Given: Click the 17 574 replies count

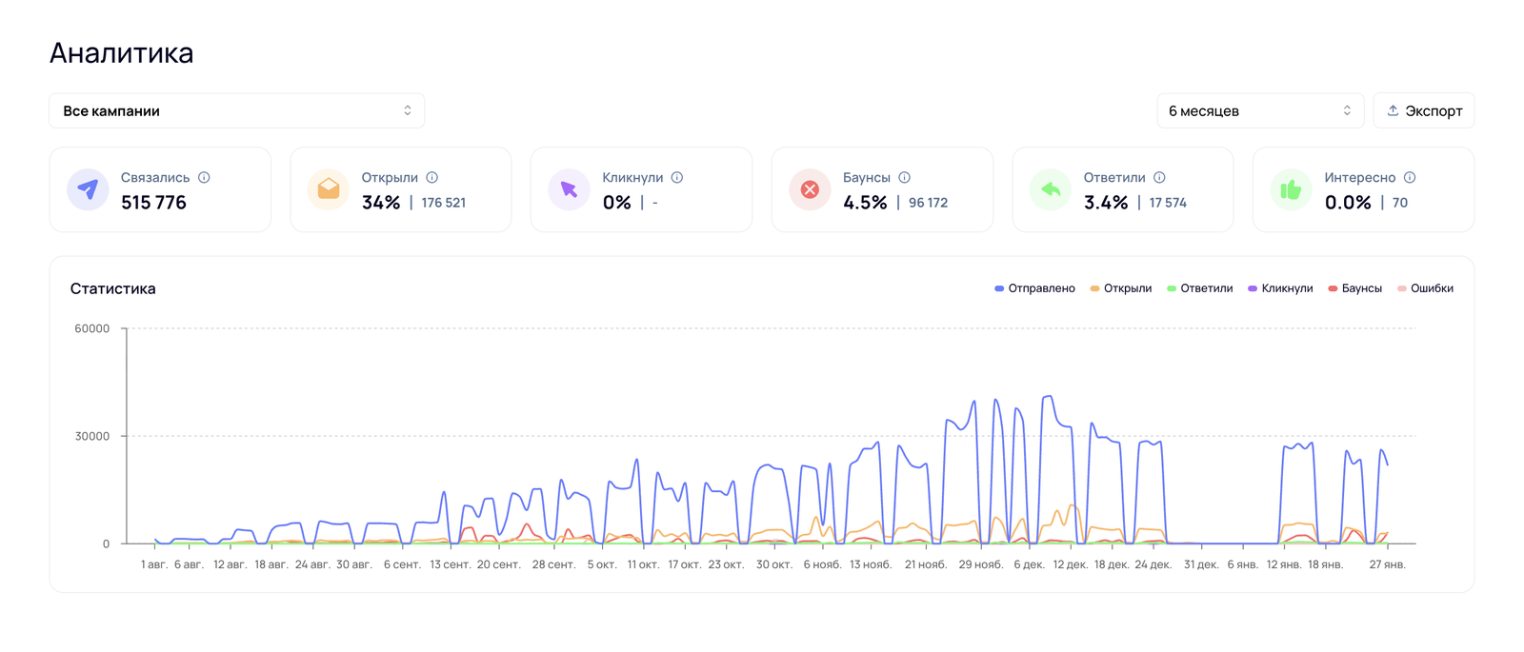Looking at the screenshot, I should tap(1168, 203).
